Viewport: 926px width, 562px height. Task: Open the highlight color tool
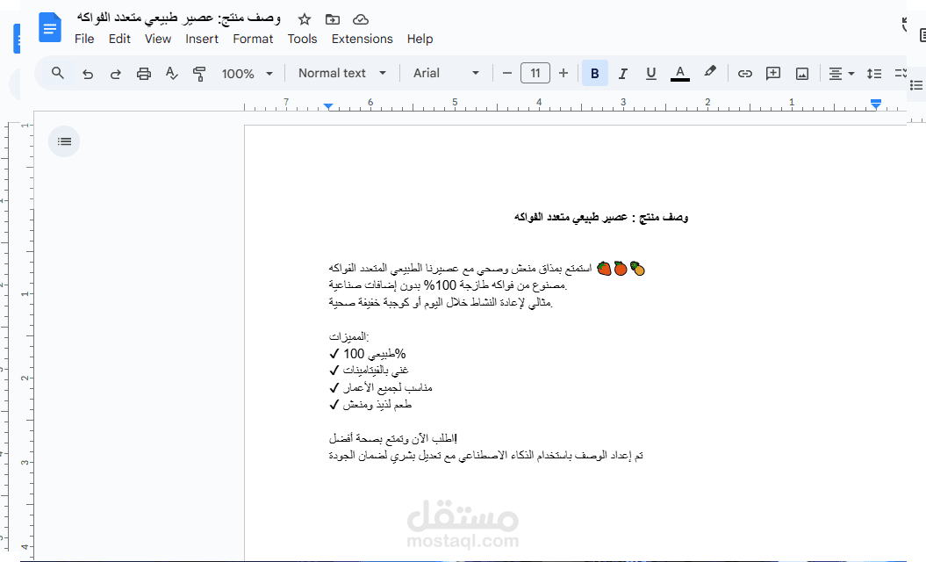[x=710, y=72]
